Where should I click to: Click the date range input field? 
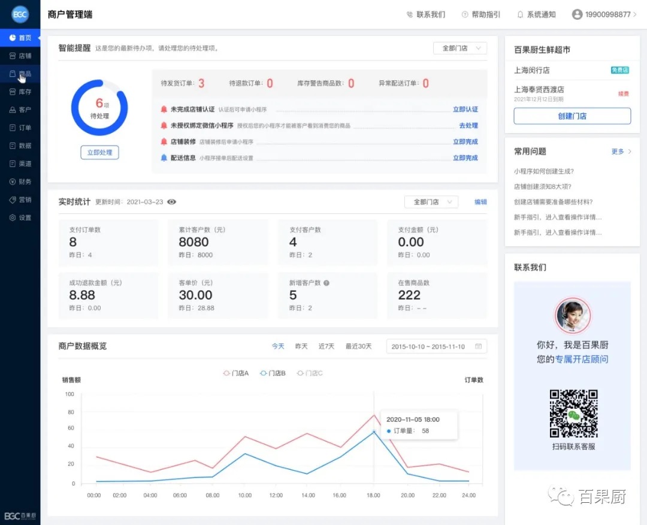tap(437, 346)
